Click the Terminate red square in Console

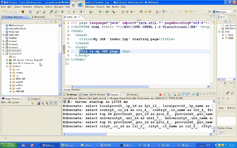point(160,95)
